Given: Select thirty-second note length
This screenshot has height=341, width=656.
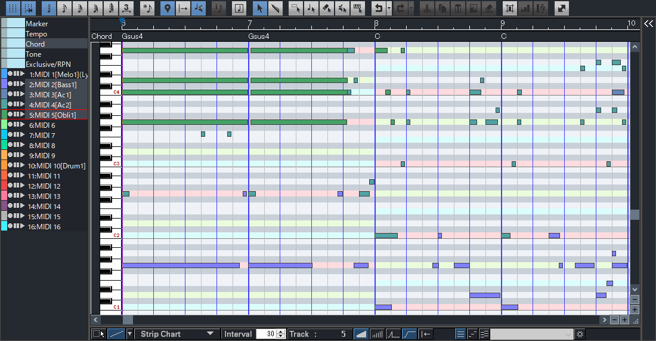Looking at the screenshot, I should (95, 8).
